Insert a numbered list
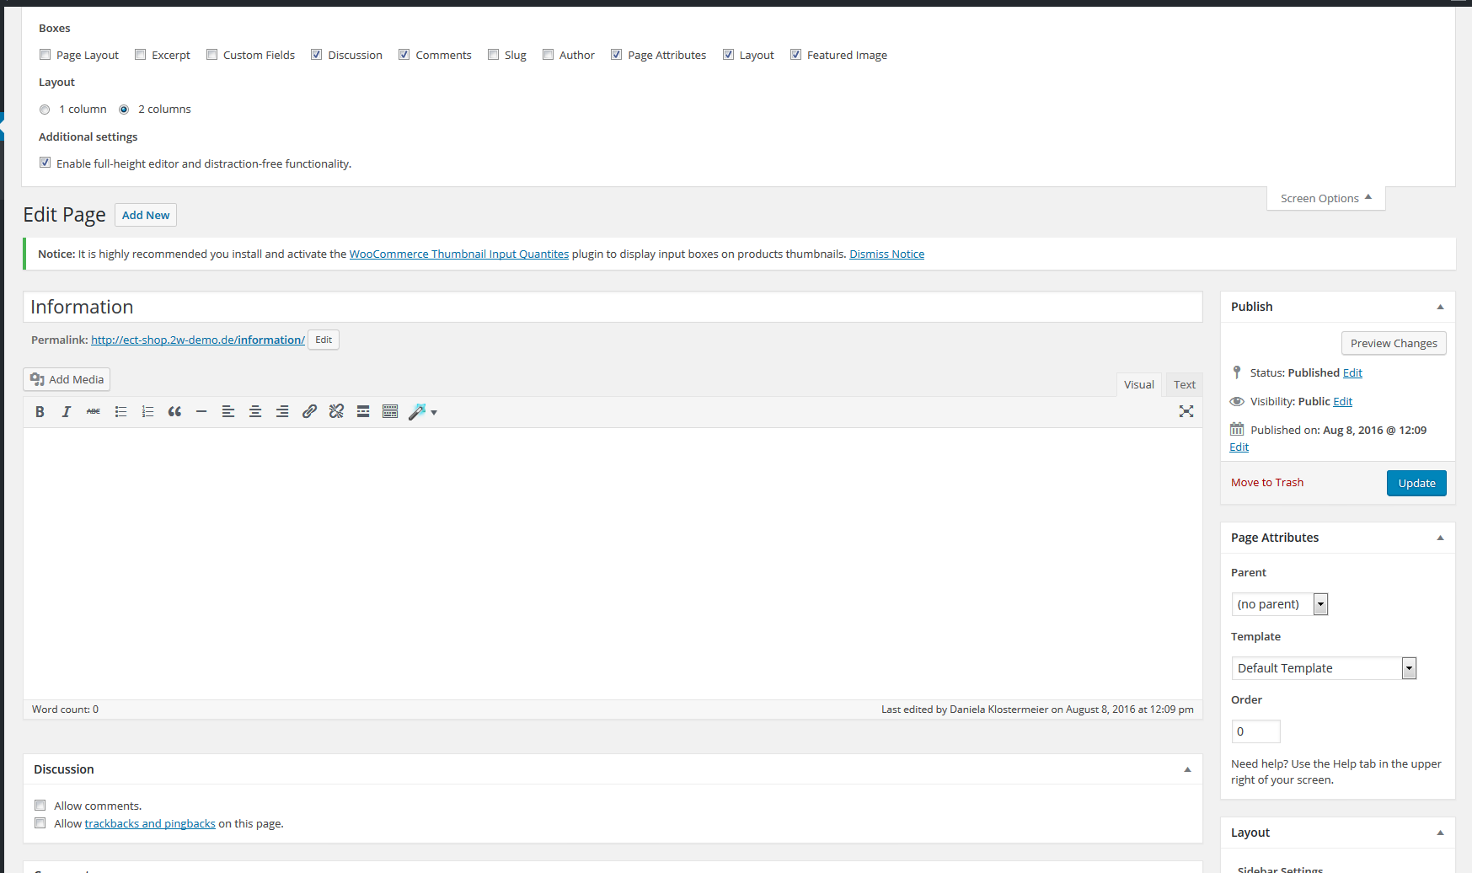 pyautogui.click(x=147, y=412)
